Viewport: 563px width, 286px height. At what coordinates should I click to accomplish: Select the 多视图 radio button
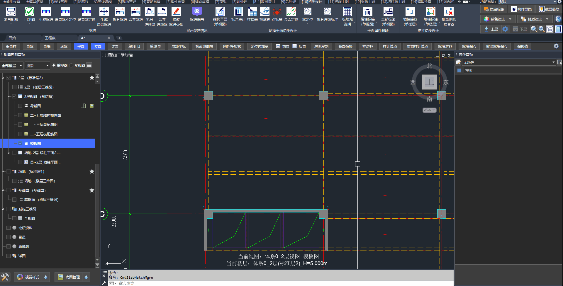(72, 66)
